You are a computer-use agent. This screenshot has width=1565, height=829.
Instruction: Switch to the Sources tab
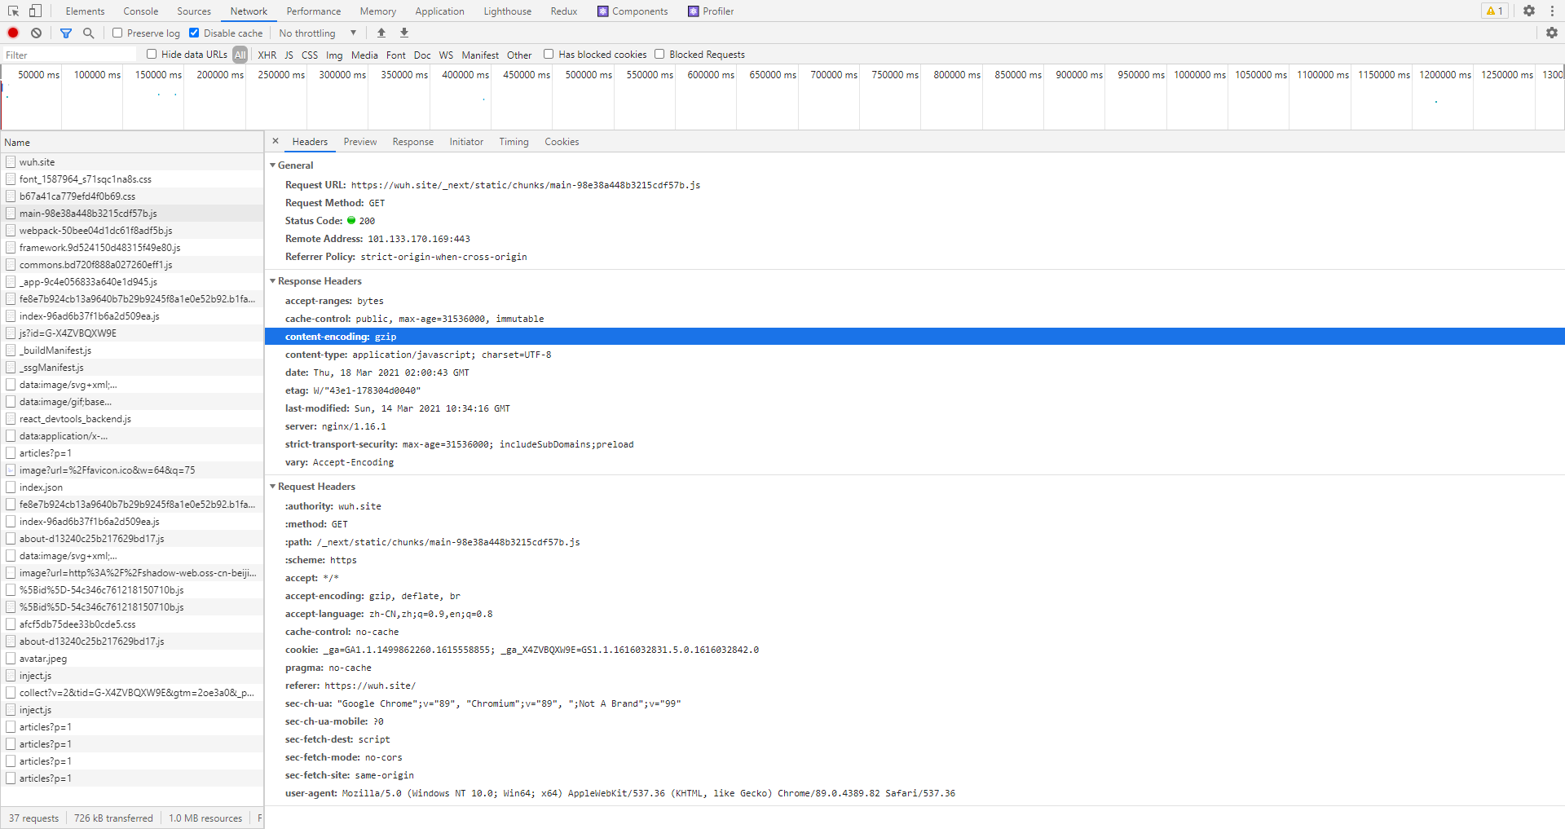tap(194, 11)
